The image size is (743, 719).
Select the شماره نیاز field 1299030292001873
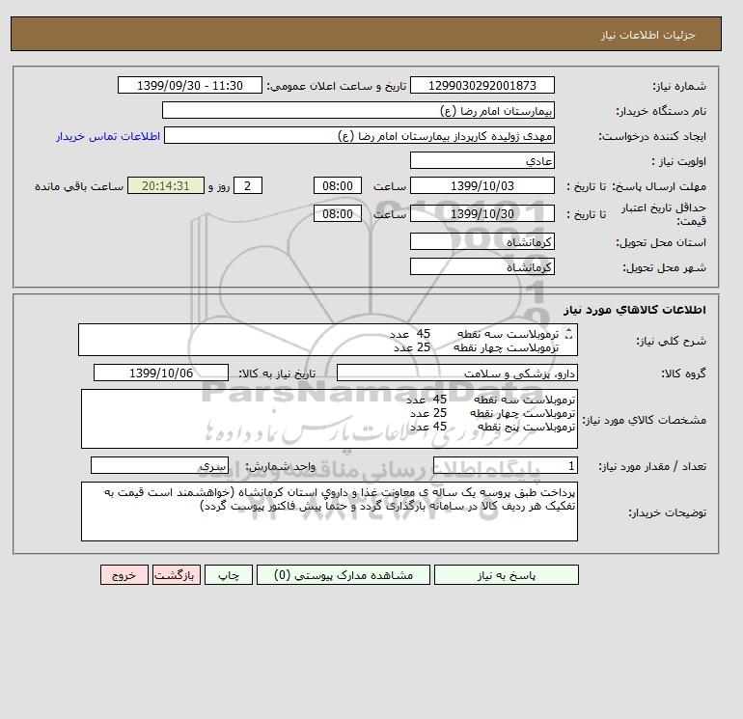482,85
